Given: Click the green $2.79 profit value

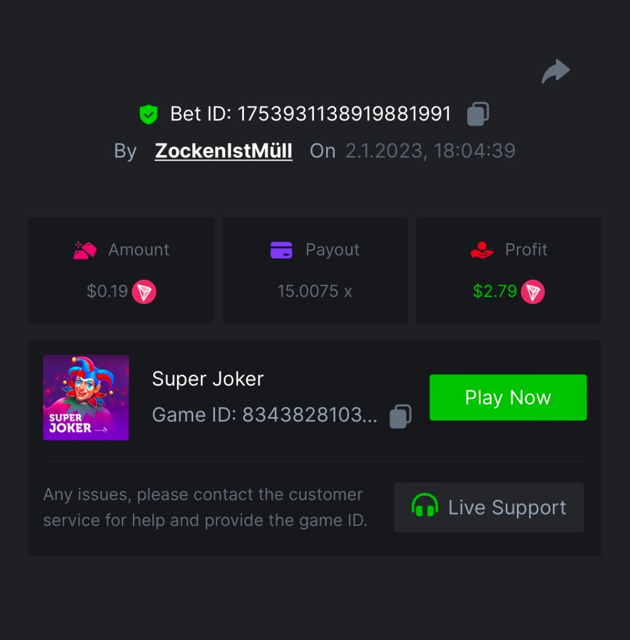Looking at the screenshot, I should pos(494,291).
